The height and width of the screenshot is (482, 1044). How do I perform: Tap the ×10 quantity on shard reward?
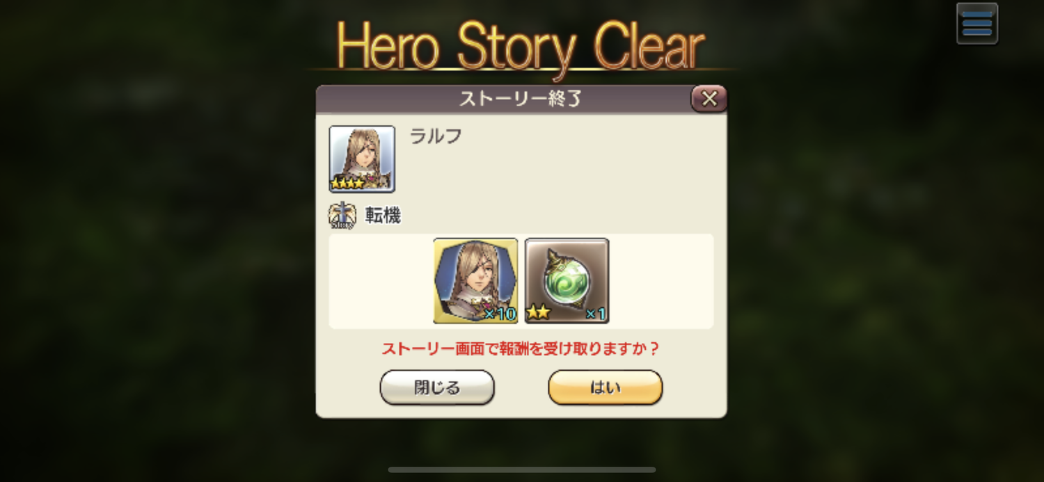point(500,314)
